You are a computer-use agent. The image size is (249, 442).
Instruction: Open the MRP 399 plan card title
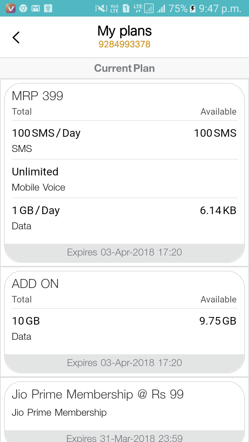(x=37, y=96)
